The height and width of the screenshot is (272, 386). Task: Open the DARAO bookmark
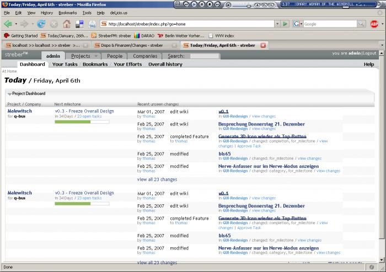144,36
